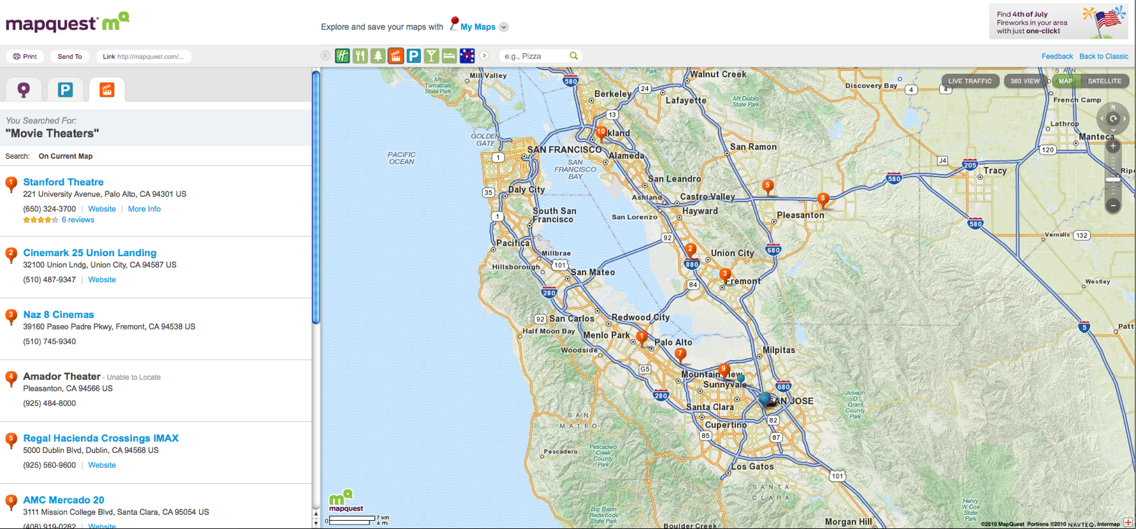The width and height of the screenshot is (1136, 529).
Task: Open the Stanford Theatre listing link
Action: (63, 182)
